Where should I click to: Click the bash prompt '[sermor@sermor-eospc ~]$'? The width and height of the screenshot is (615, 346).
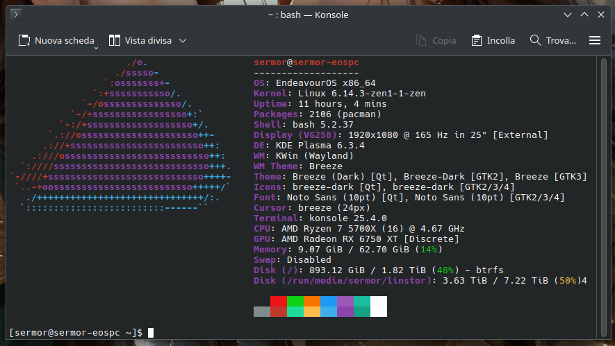click(x=76, y=333)
